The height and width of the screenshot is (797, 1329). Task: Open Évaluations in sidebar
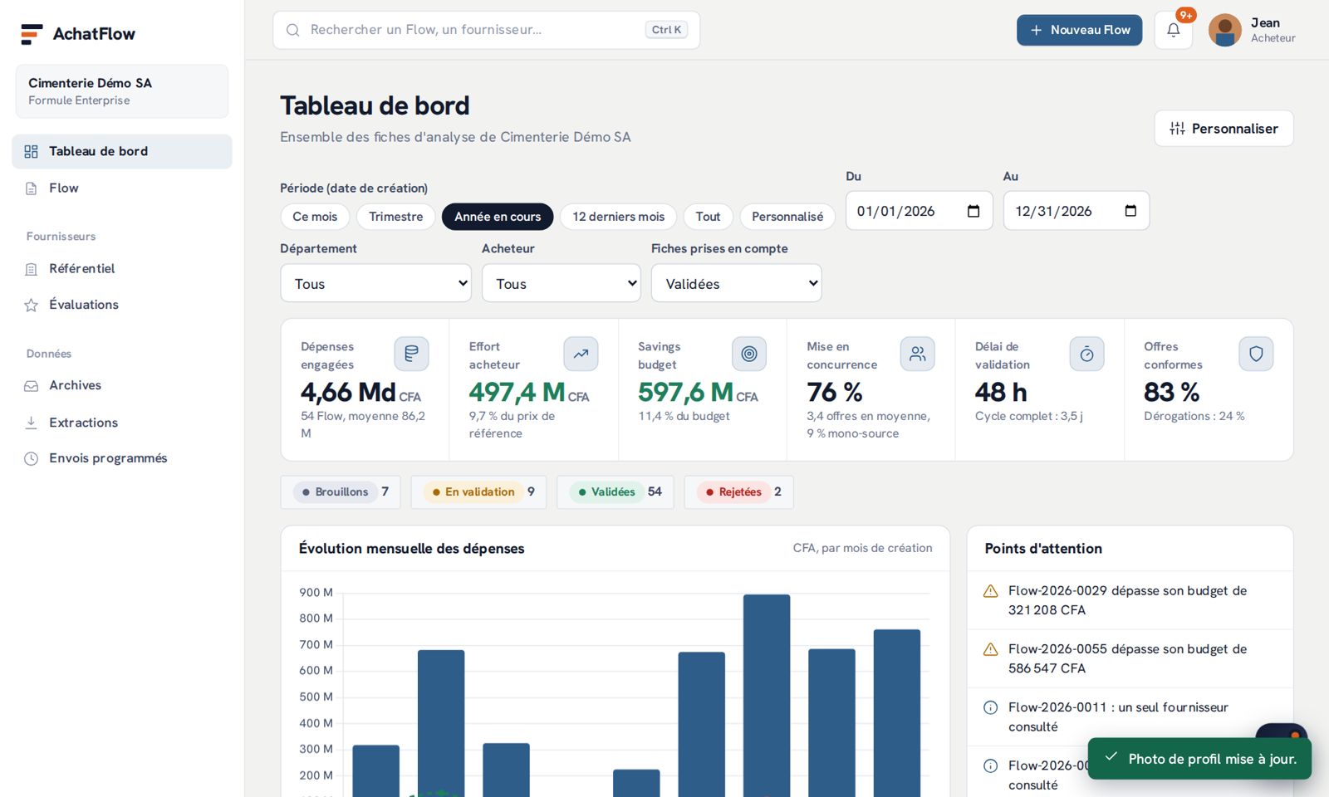[x=122, y=305]
